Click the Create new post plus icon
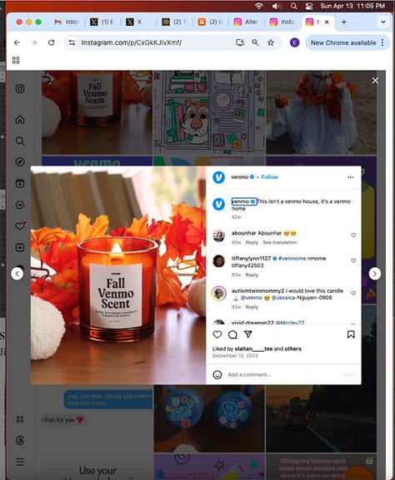The height and width of the screenshot is (480, 395). [x=20, y=247]
